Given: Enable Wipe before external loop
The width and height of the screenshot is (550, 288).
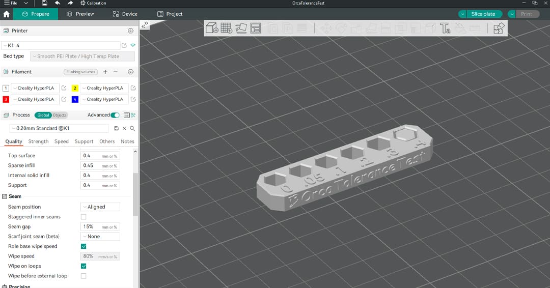Looking at the screenshot, I should tap(84, 276).
